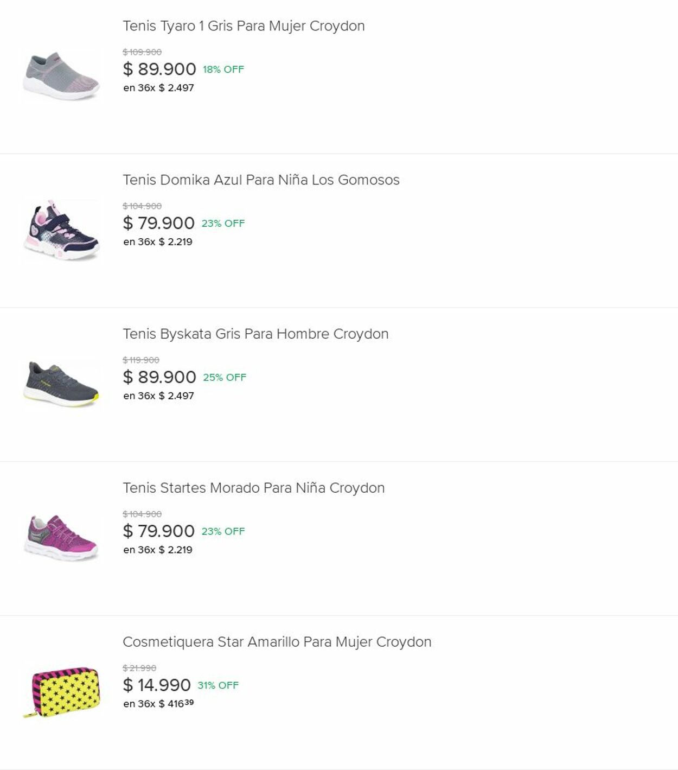This screenshot has height=770, width=678.
Task: Go to Tenis Byskata Gris Para Hombre
Action: 255,334
